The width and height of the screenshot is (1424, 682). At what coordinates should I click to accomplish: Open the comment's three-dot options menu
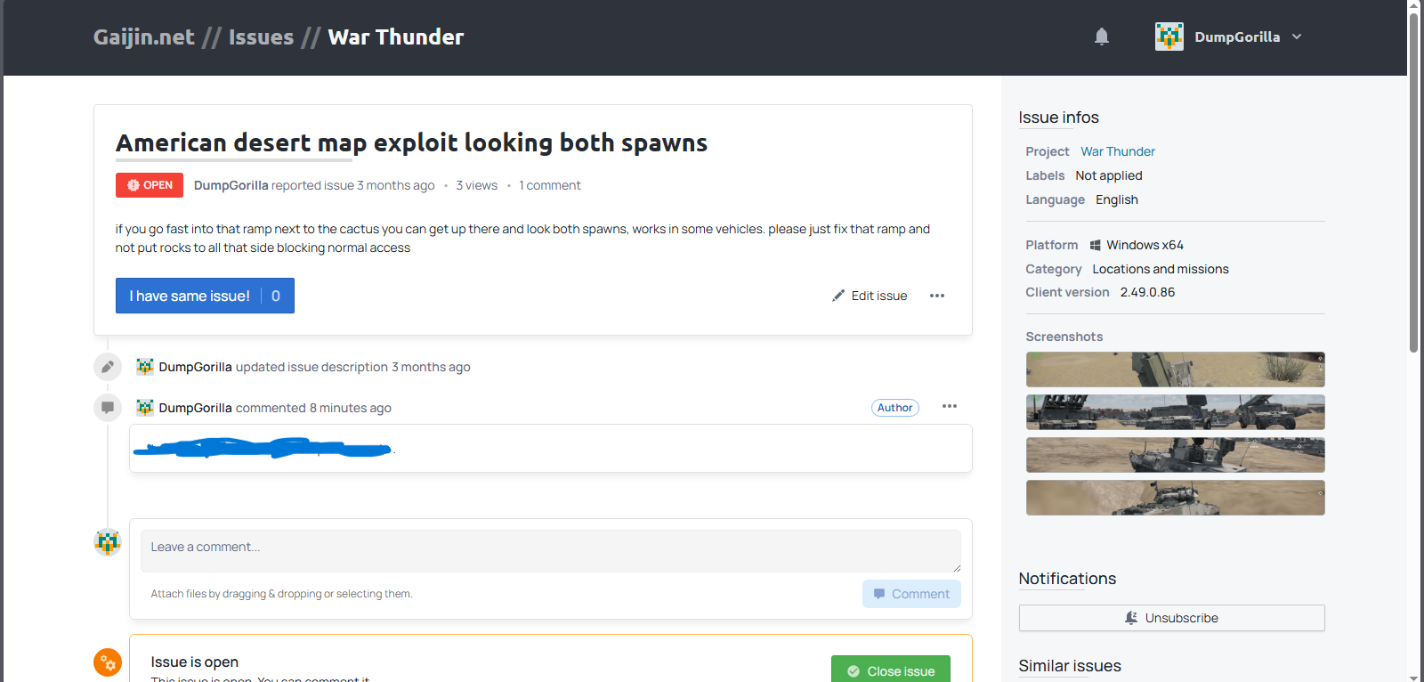950,406
